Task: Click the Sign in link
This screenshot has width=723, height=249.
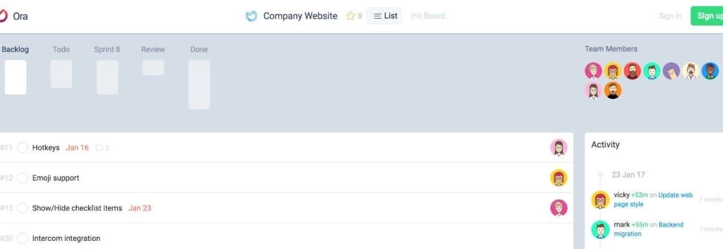Action: 670,16
